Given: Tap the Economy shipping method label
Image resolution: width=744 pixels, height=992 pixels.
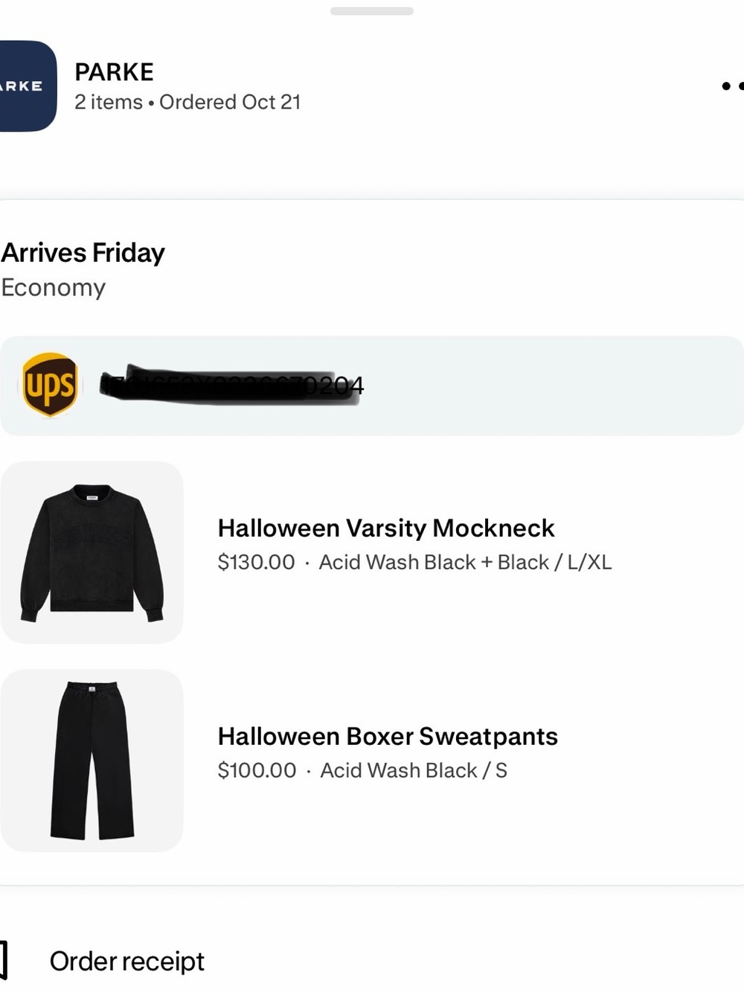Looking at the screenshot, I should click(53, 288).
